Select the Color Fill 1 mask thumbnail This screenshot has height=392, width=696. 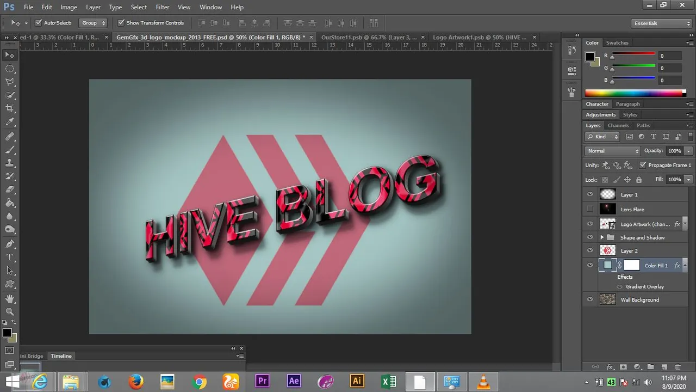pyautogui.click(x=631, y=265)
